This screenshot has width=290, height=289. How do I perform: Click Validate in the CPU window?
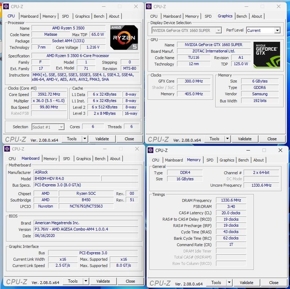(102, 138)
